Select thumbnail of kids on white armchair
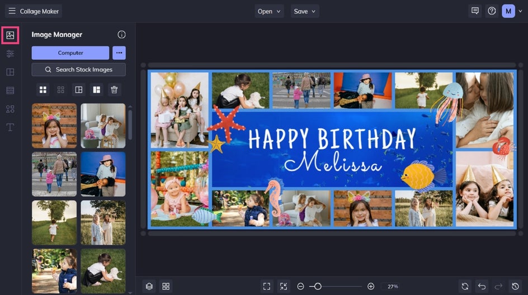The width and height of the screenshot is (528, 295). (103, 126)
